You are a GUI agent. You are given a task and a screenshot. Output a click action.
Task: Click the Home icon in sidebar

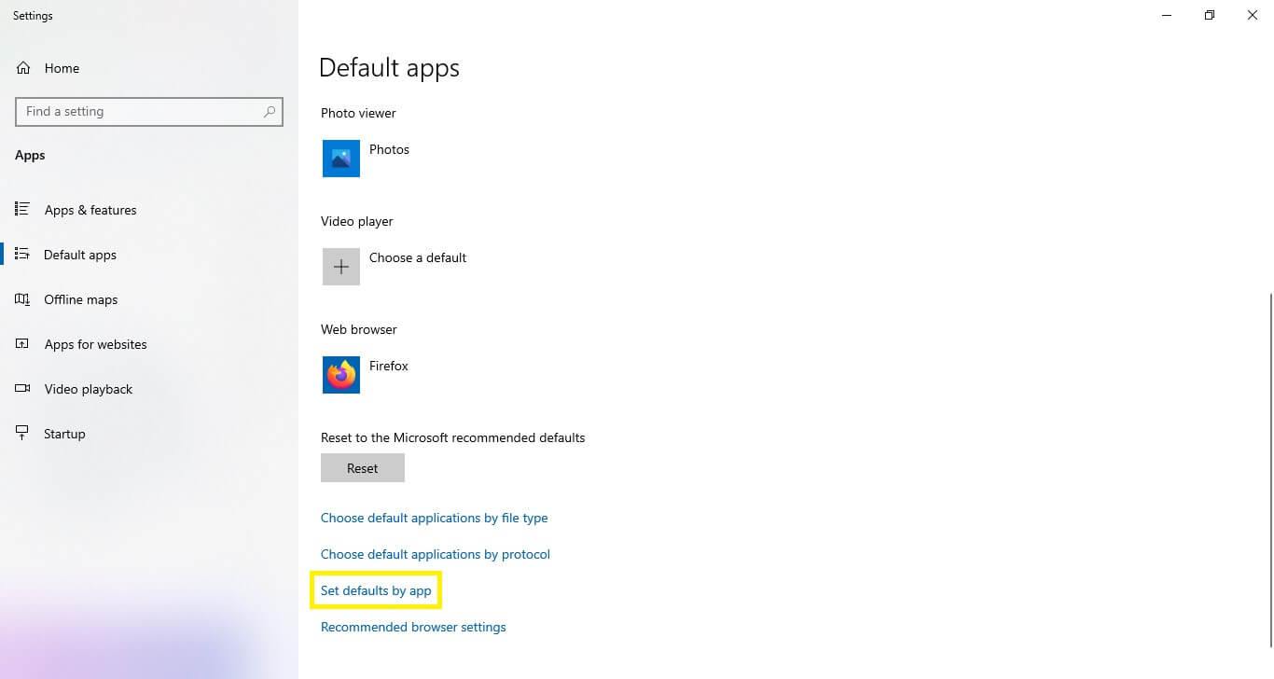coord(23,68)
